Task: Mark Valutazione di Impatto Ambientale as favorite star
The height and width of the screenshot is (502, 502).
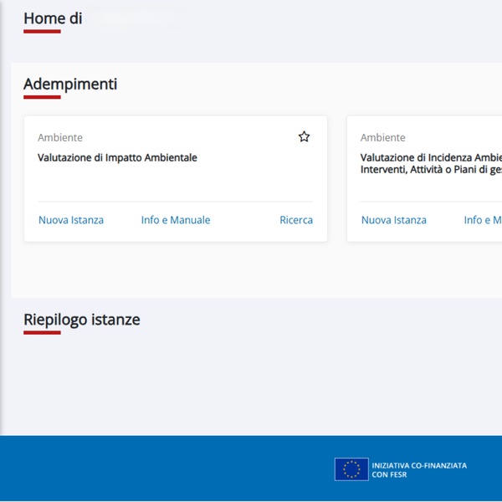Action: 304,136
